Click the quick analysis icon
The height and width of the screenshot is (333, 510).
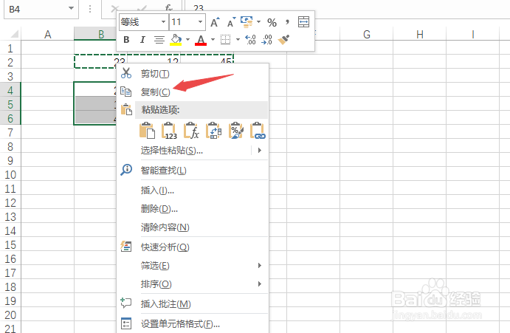(126, 247)
